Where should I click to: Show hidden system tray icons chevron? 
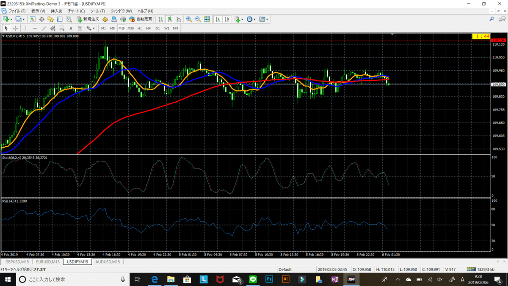point(398,279)
